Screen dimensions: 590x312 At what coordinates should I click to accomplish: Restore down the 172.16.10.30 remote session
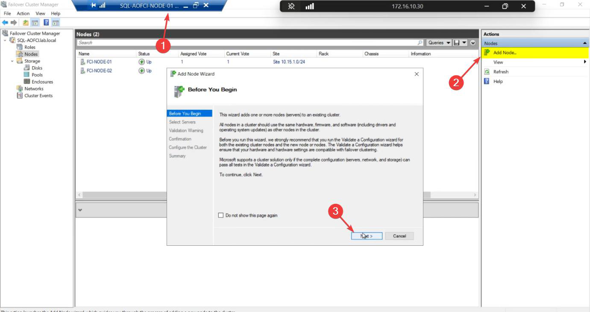tap(505, 6)
